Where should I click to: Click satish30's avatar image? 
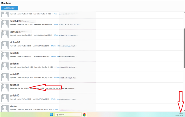(x=5, y=77)
